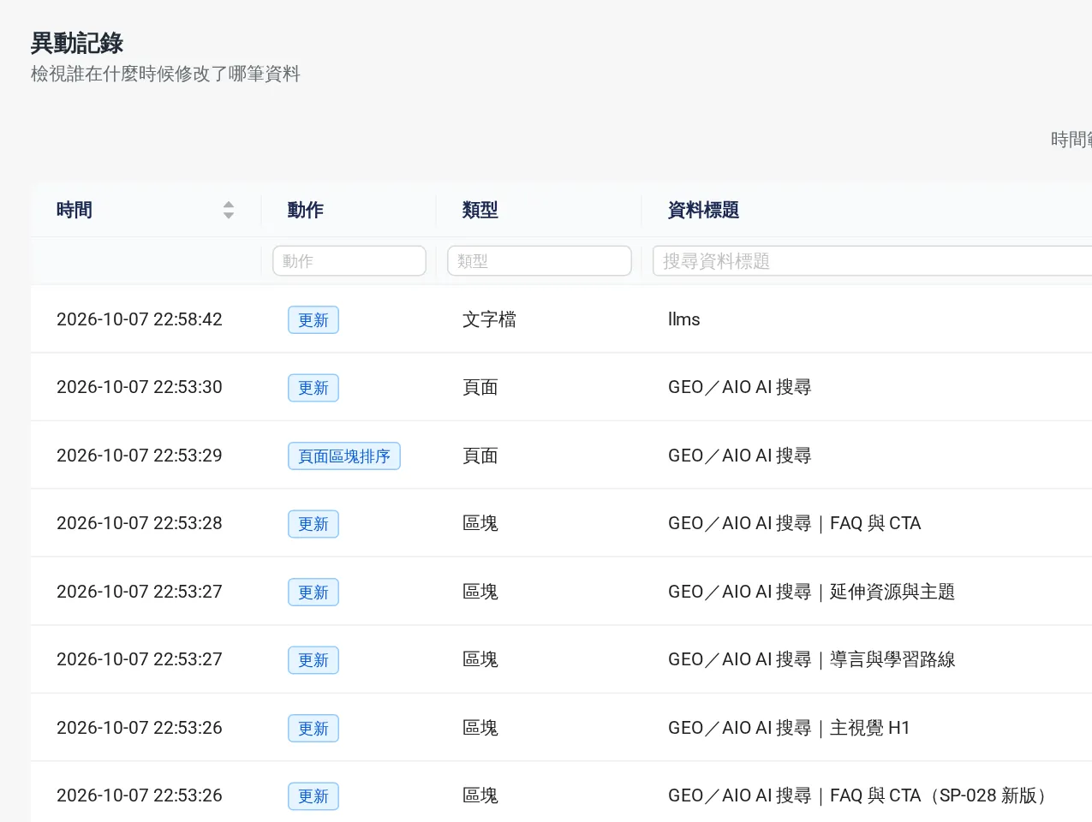Click the 時間 column header
Screen dimensions: 1092x822
pyautogui.click(x=146, y=210)
